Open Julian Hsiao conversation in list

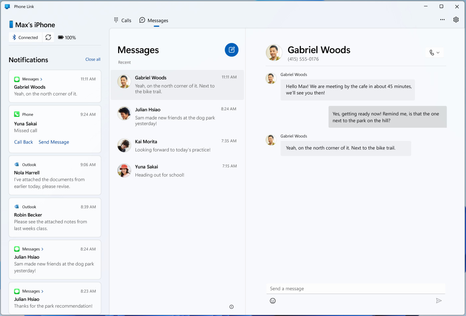177,116
